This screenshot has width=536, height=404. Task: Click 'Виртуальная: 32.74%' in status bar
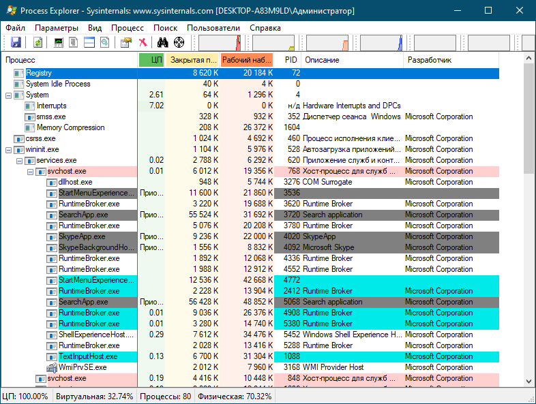[94, 397]
